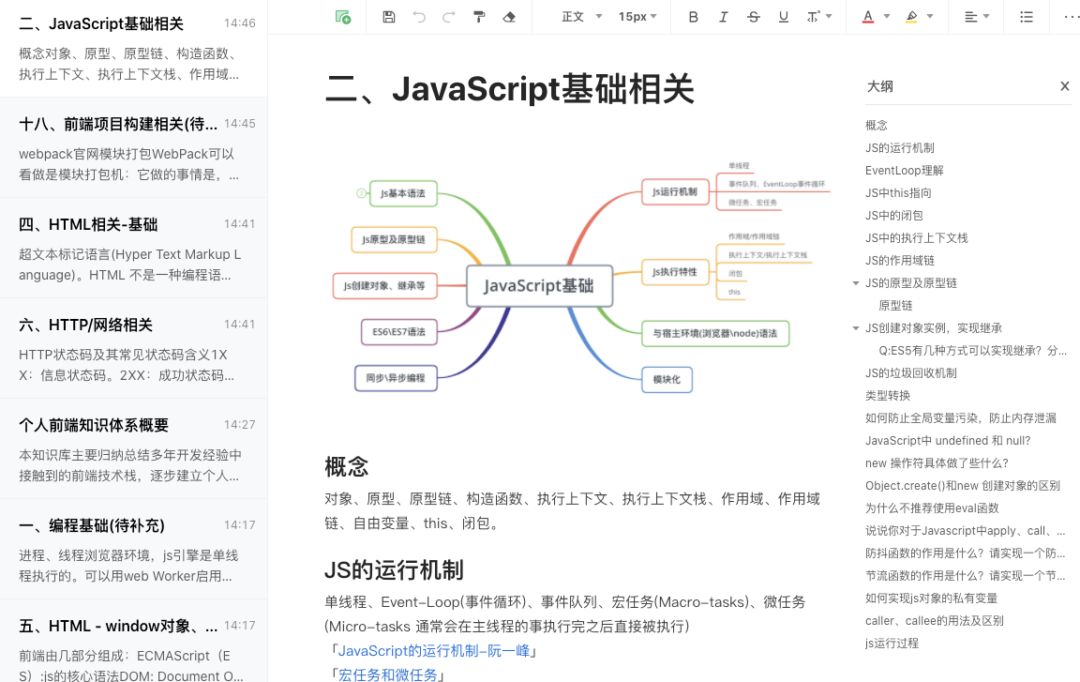Jump to JavaScript中 undefined 和 null? outline entry

[x=948, y=441]
